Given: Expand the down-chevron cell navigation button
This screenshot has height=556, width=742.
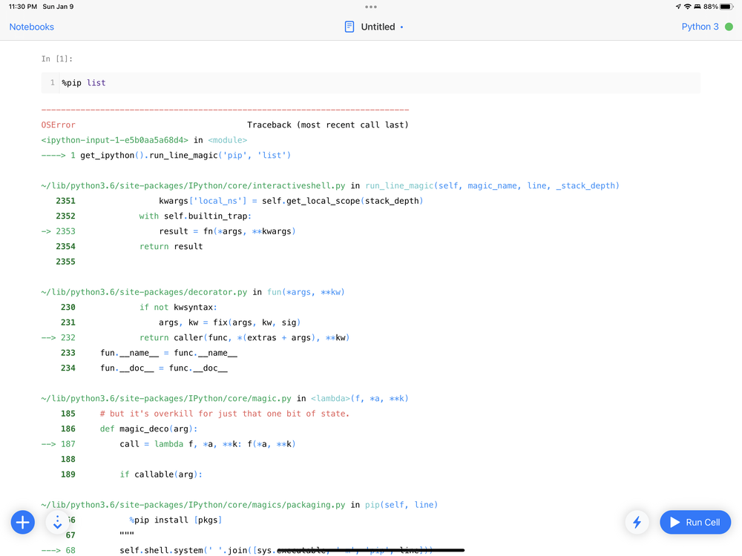Looking at the screenshot, I should click(x=58, y=522).
